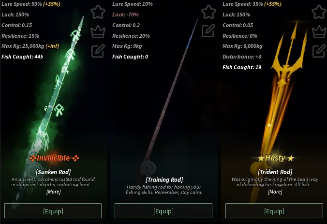Equip the Training Rod

coord(163,211)
